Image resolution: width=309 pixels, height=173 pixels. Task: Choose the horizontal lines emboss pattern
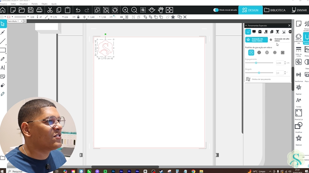pos(267,52)
